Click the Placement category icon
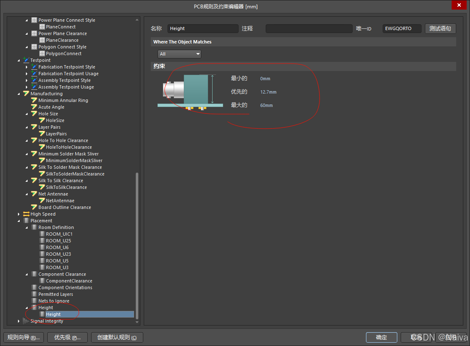 coord(26,221)
